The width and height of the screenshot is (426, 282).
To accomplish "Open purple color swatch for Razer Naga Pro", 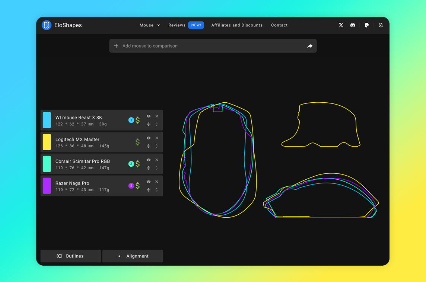I will (47, 186).
